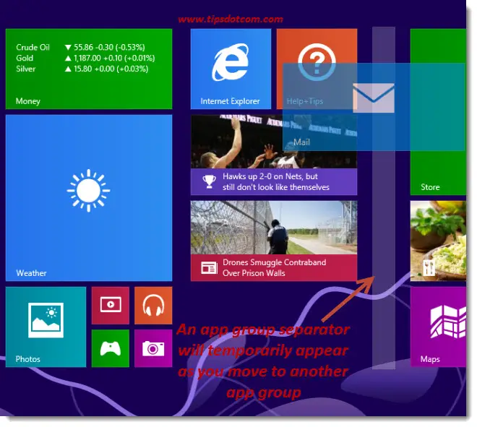Click the envelope icon on Mail tile
The image size is (477, 427).
(x=374, y=98)
